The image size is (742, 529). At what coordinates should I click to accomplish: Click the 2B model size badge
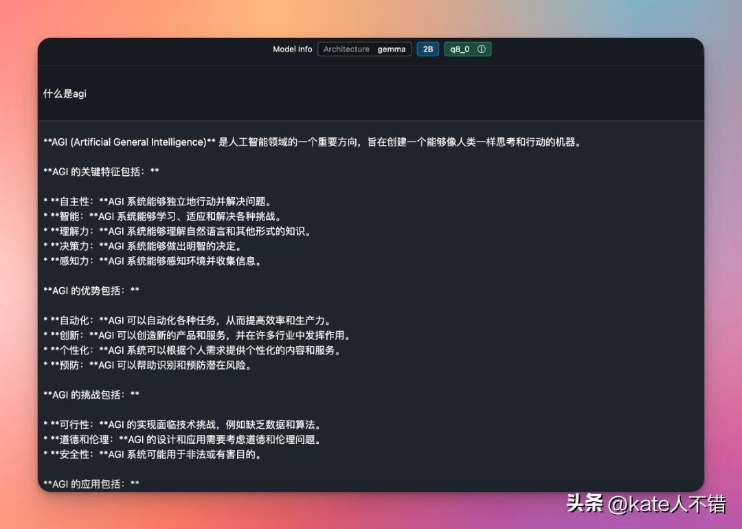point(427,49)
